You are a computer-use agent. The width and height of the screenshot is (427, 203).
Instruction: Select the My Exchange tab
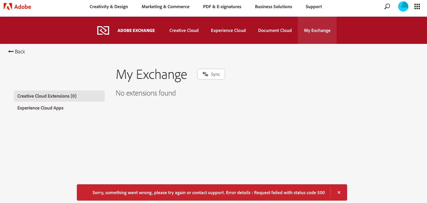tap(317, 30)
